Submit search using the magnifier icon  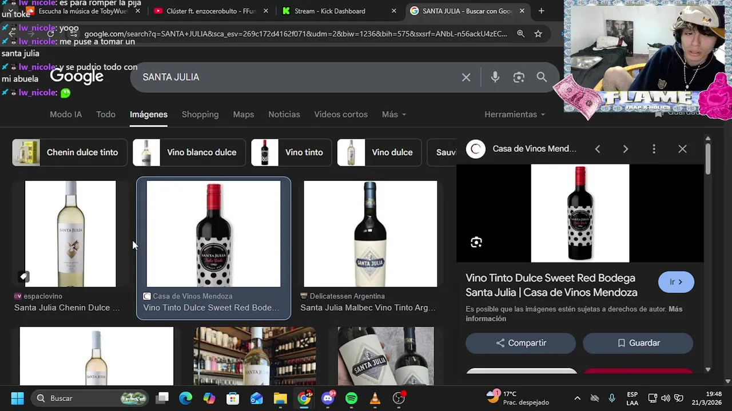(542, 77)
